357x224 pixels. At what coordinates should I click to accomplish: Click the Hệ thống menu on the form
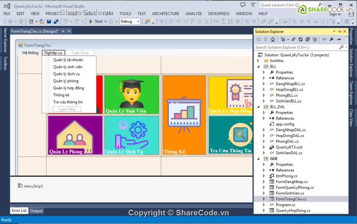[x=30, y=53]
